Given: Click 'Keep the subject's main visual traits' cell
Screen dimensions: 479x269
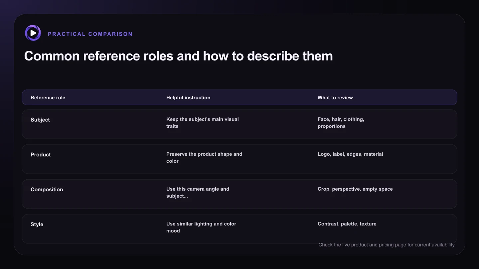Looking at the screenshot, I should 203,123.
